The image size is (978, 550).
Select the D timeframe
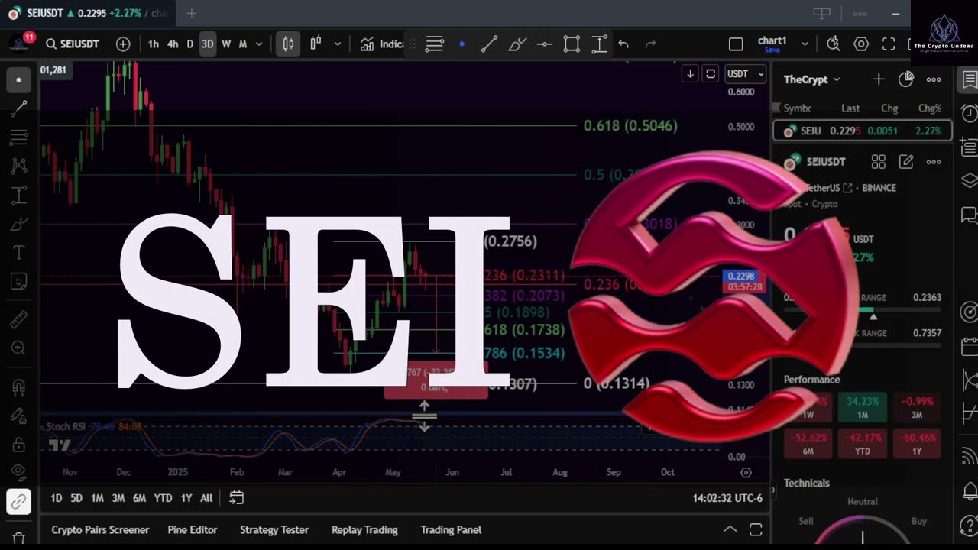pyautogui.click(x=190, y=44)
